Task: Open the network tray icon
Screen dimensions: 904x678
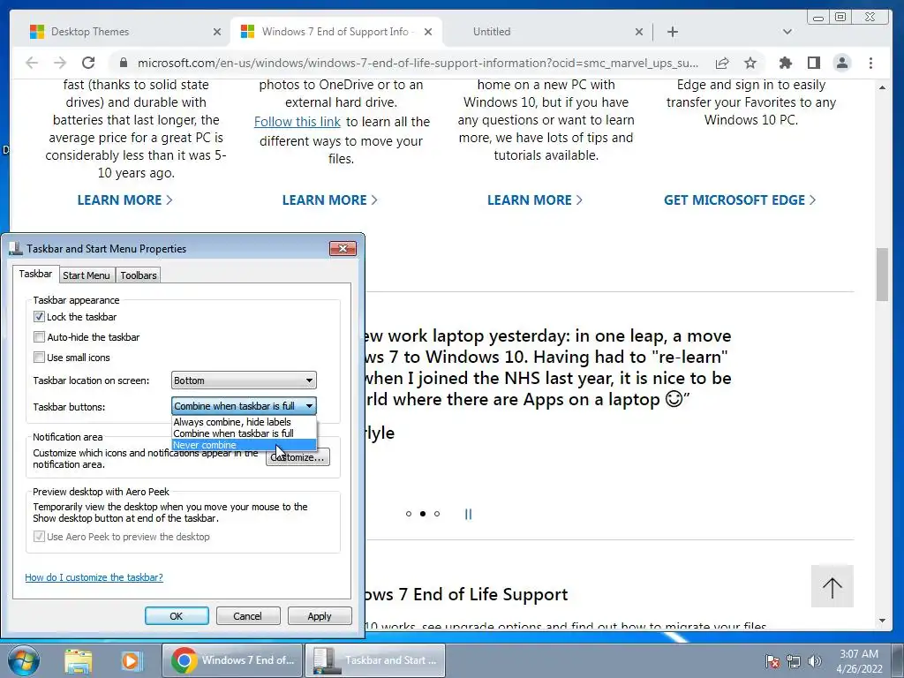Action: click(794, 661)
